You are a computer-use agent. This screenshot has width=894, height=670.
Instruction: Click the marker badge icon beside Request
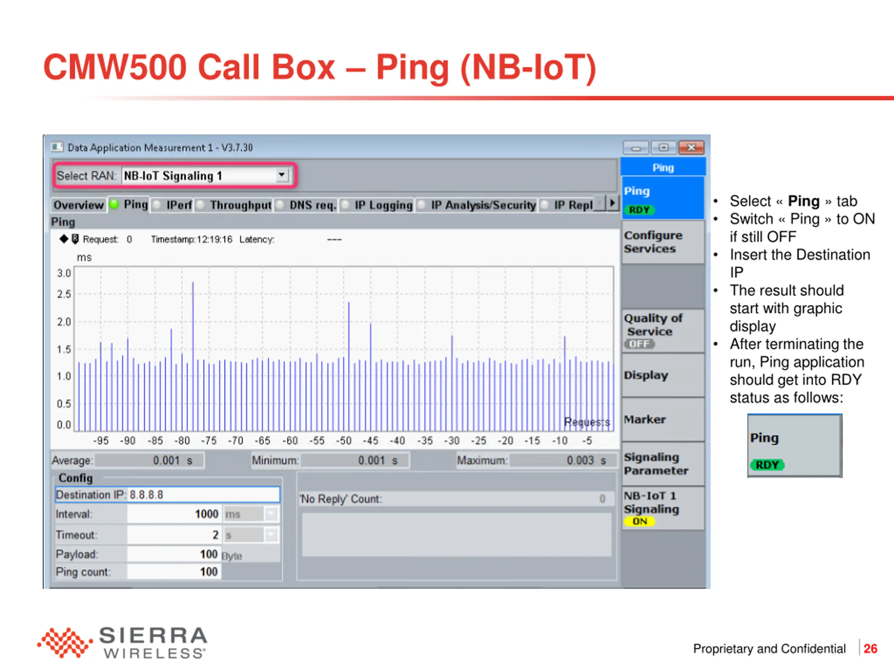pos(75,239)
